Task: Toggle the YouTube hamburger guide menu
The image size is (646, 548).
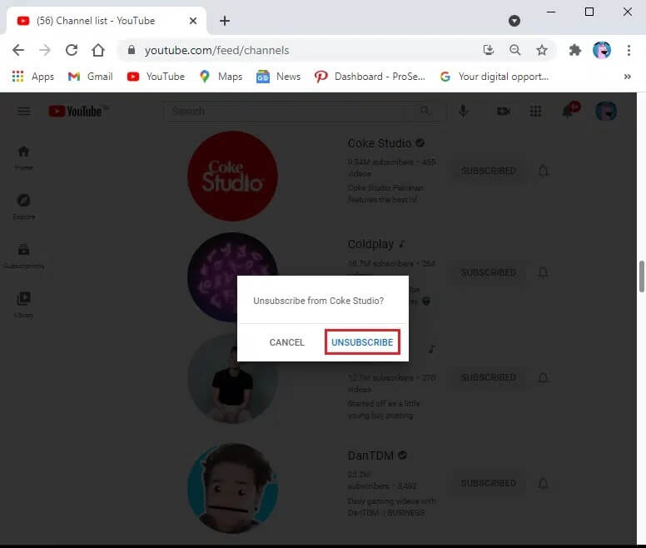Action: point(24,112)
